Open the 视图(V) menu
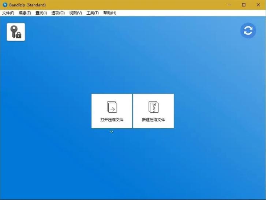The image size is (266, 200). [75, 13]
